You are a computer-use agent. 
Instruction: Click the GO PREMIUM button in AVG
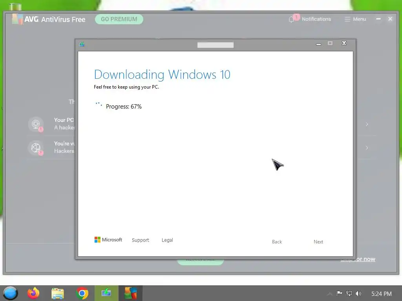(x=119, y=19)
